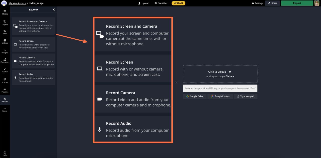Open the Elements shapes panel
Viewport: 321px width, 158px height.
tap(5, 60)
